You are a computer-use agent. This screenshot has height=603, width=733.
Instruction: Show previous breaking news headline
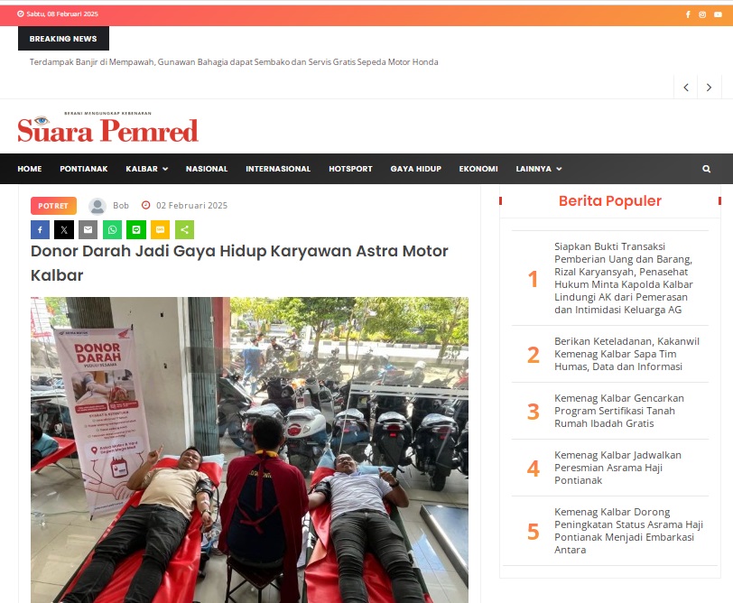(x=686, y=88)
